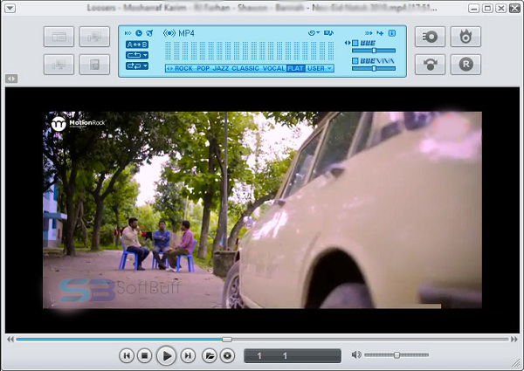Click the video playback area
The height and width of the screenshot is (371, 524).
262,210
